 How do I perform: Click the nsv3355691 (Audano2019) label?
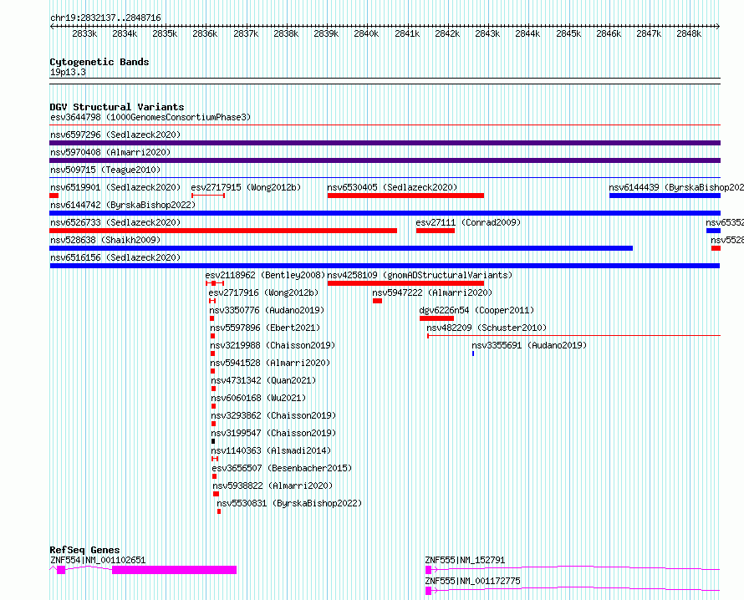coord(529,345)
